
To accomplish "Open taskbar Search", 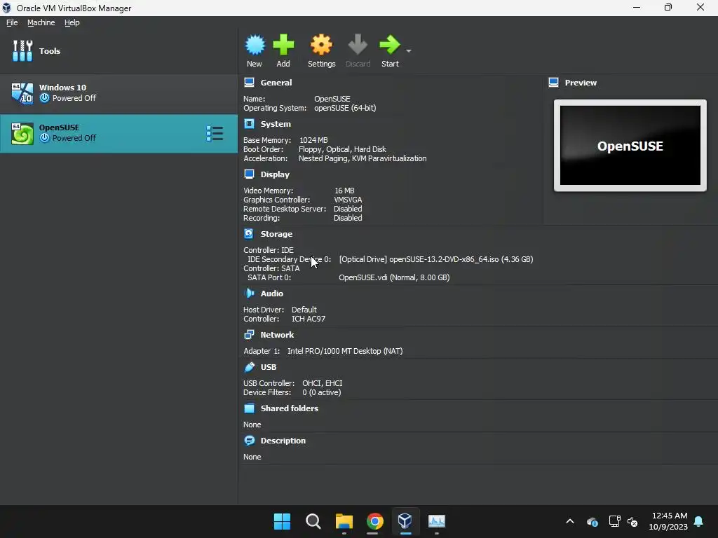I will pyautogui.click(x=313, y=521).
